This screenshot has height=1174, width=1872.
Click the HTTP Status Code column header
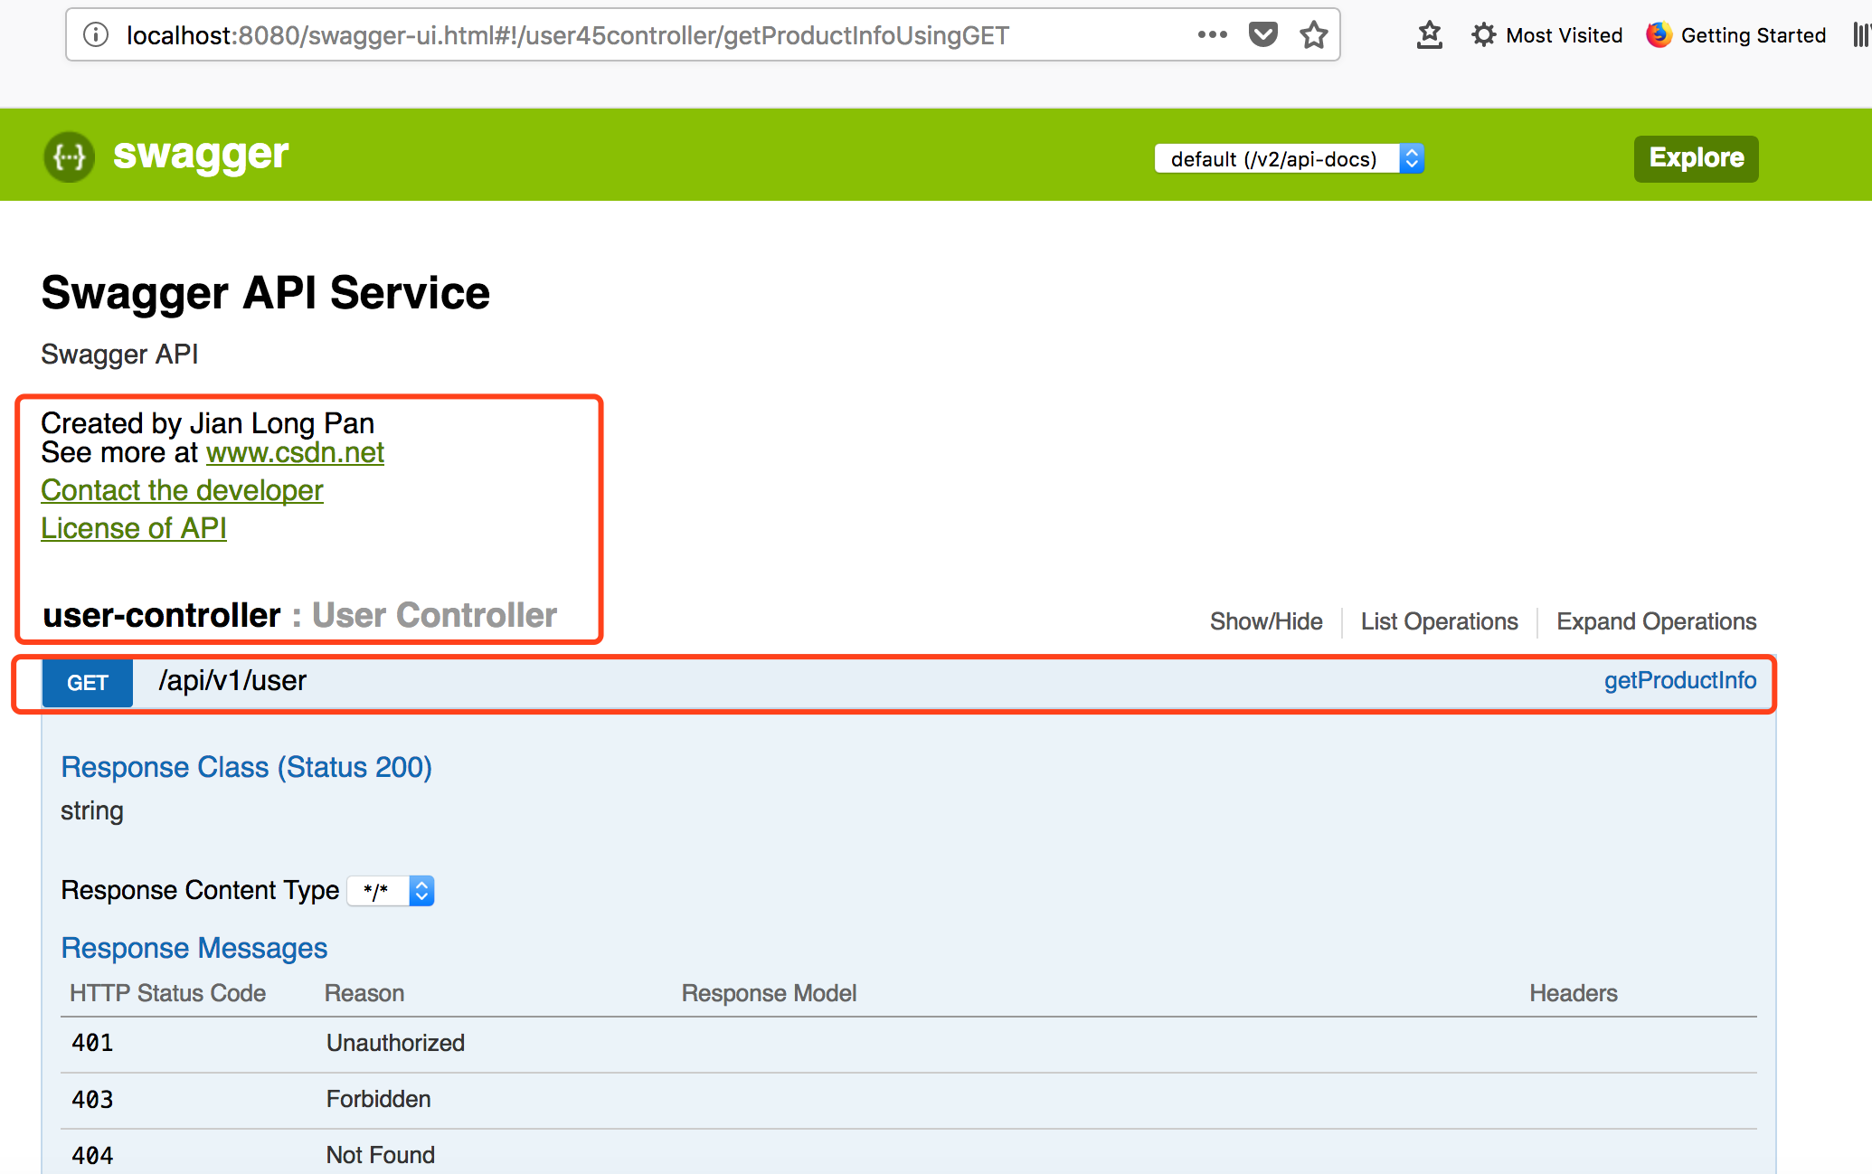[167, 993]
